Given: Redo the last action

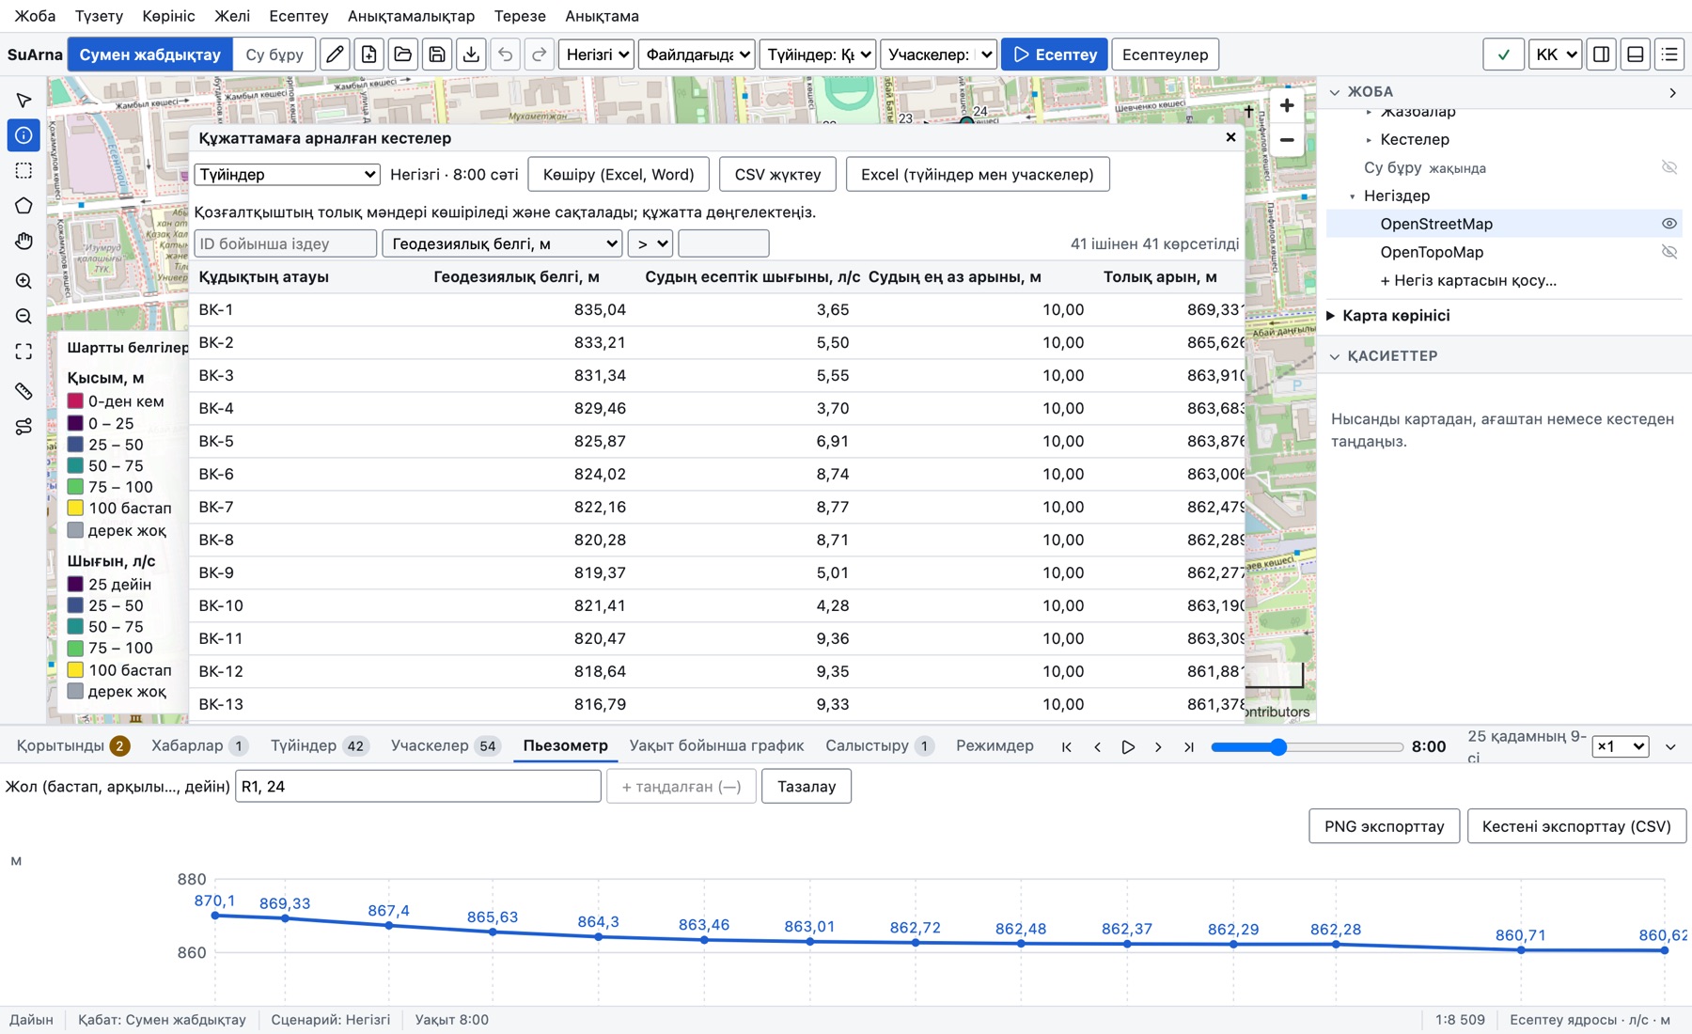Looking at the screenshot, I should pos(540,55).
